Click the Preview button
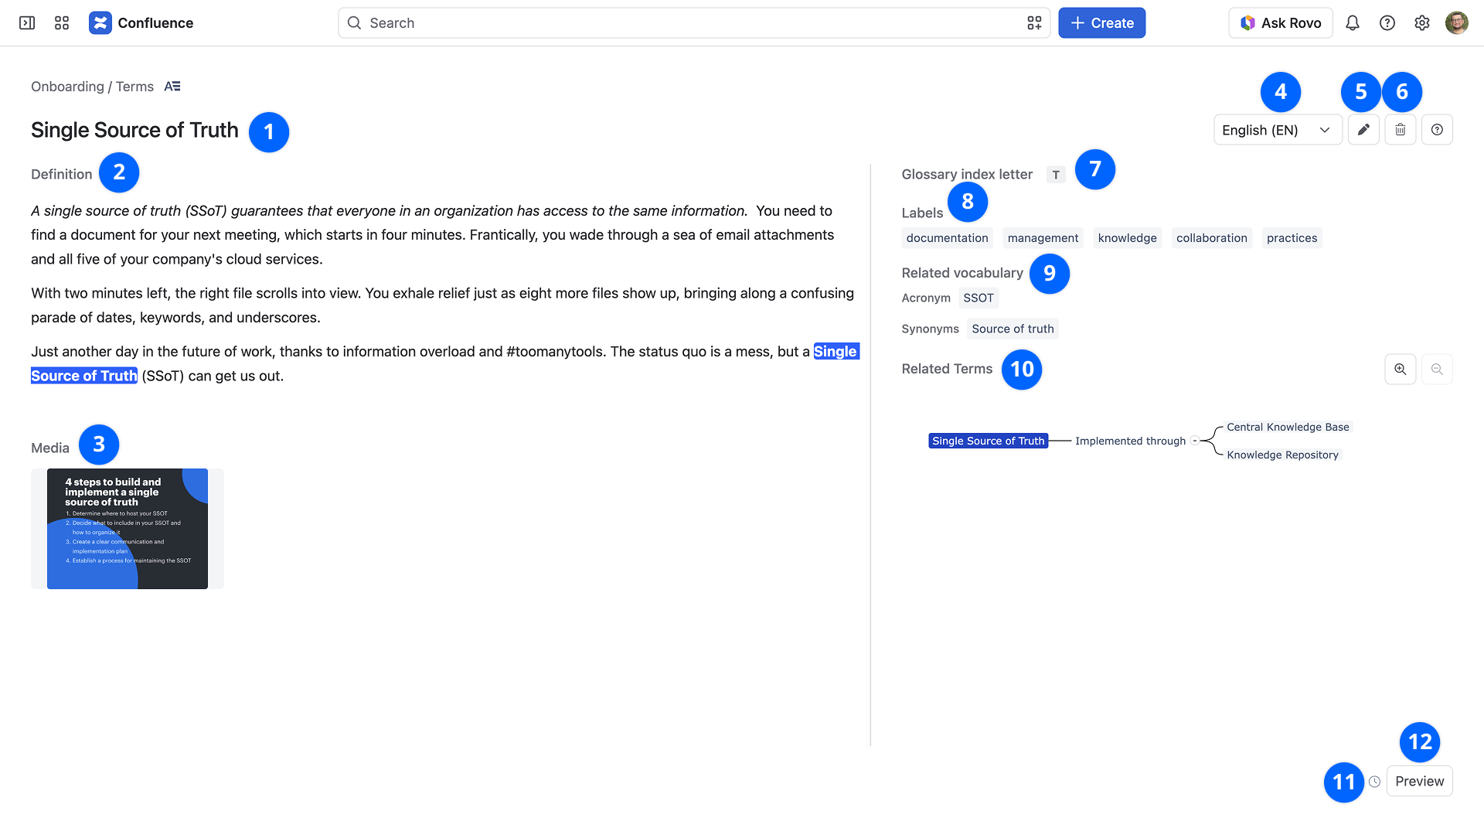The image size is (1484, 835). coord(1420,782)
